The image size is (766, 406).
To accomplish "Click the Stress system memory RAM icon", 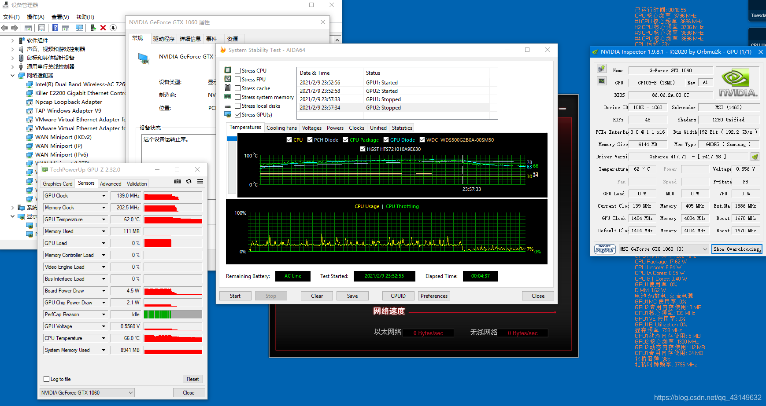I will pyautogui.click(x=228, y=97).
